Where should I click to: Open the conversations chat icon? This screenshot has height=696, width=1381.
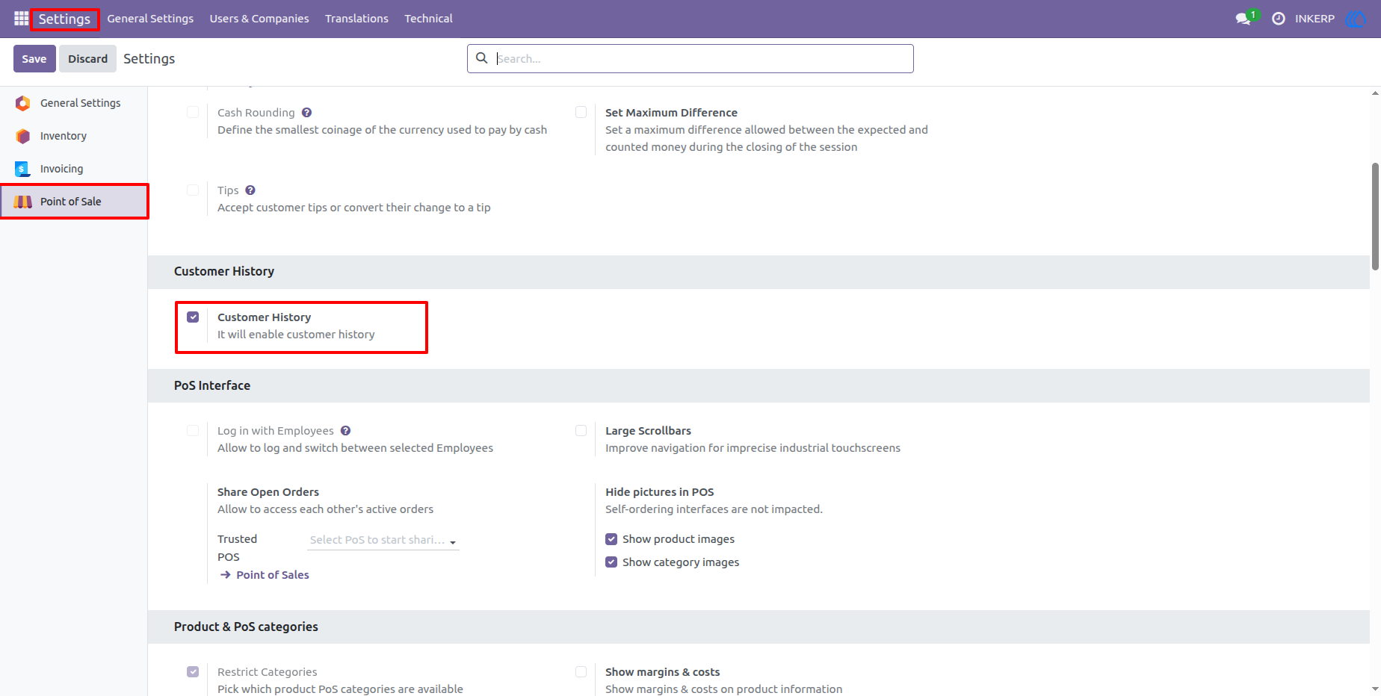pyautogui.click(x=1243, y=19)
